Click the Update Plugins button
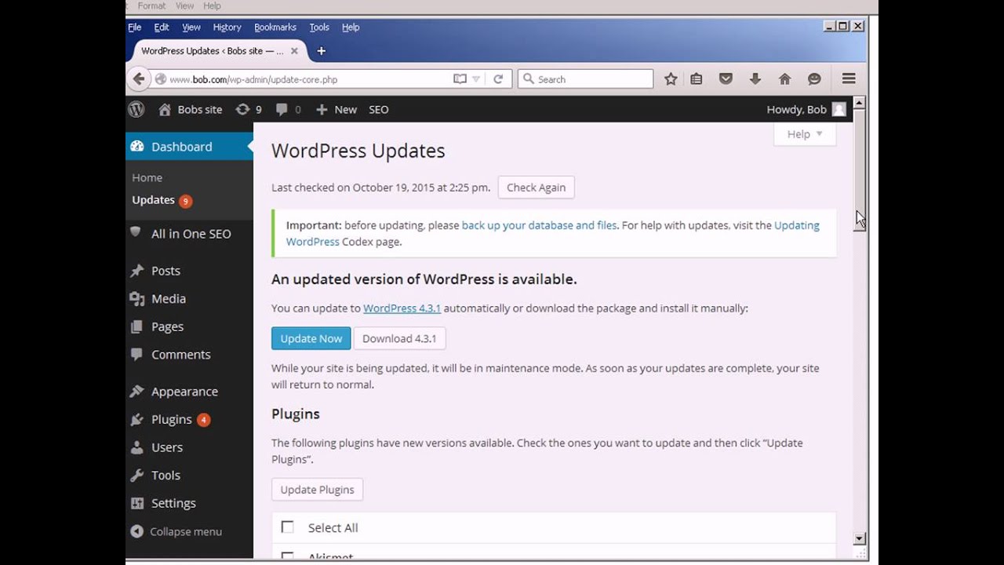 pyautogui.click(x=317, y=490)
